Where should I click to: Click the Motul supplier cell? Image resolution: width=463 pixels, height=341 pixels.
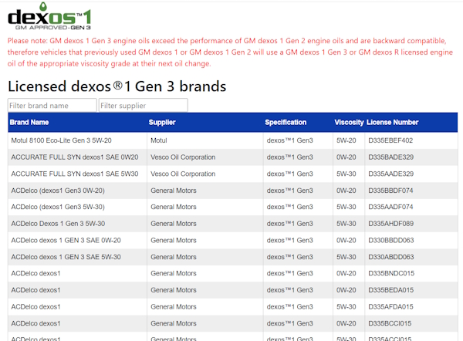pyautogui.click(x=159, y=140)
